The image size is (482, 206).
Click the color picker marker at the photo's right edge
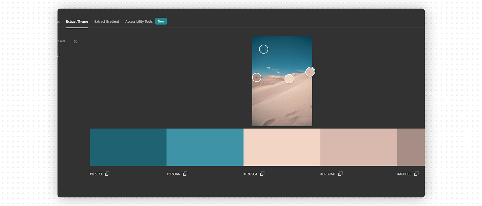click(310, 72)
